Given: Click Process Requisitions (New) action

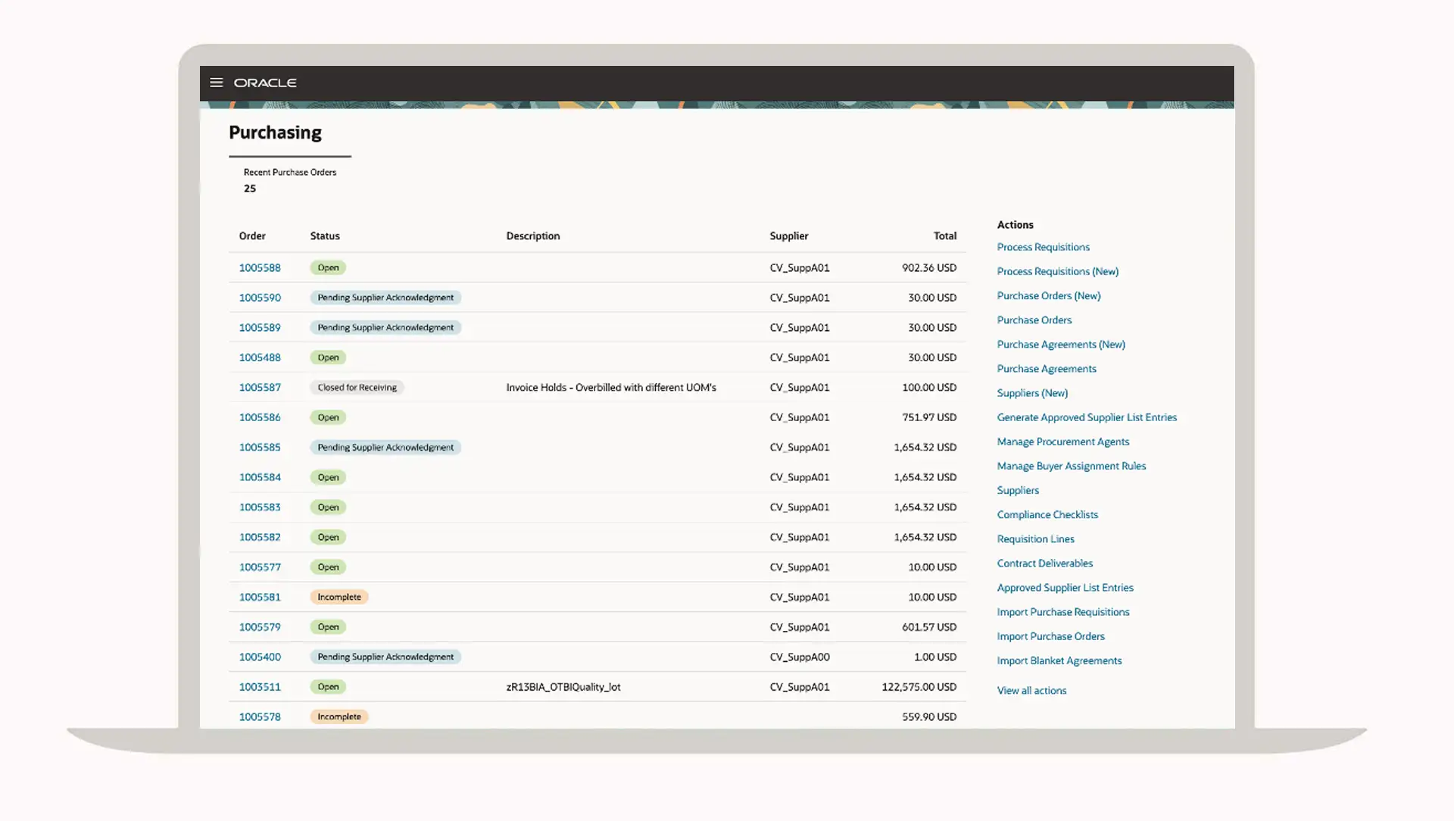Looking at the screenshot, I should click(1057, 271).
